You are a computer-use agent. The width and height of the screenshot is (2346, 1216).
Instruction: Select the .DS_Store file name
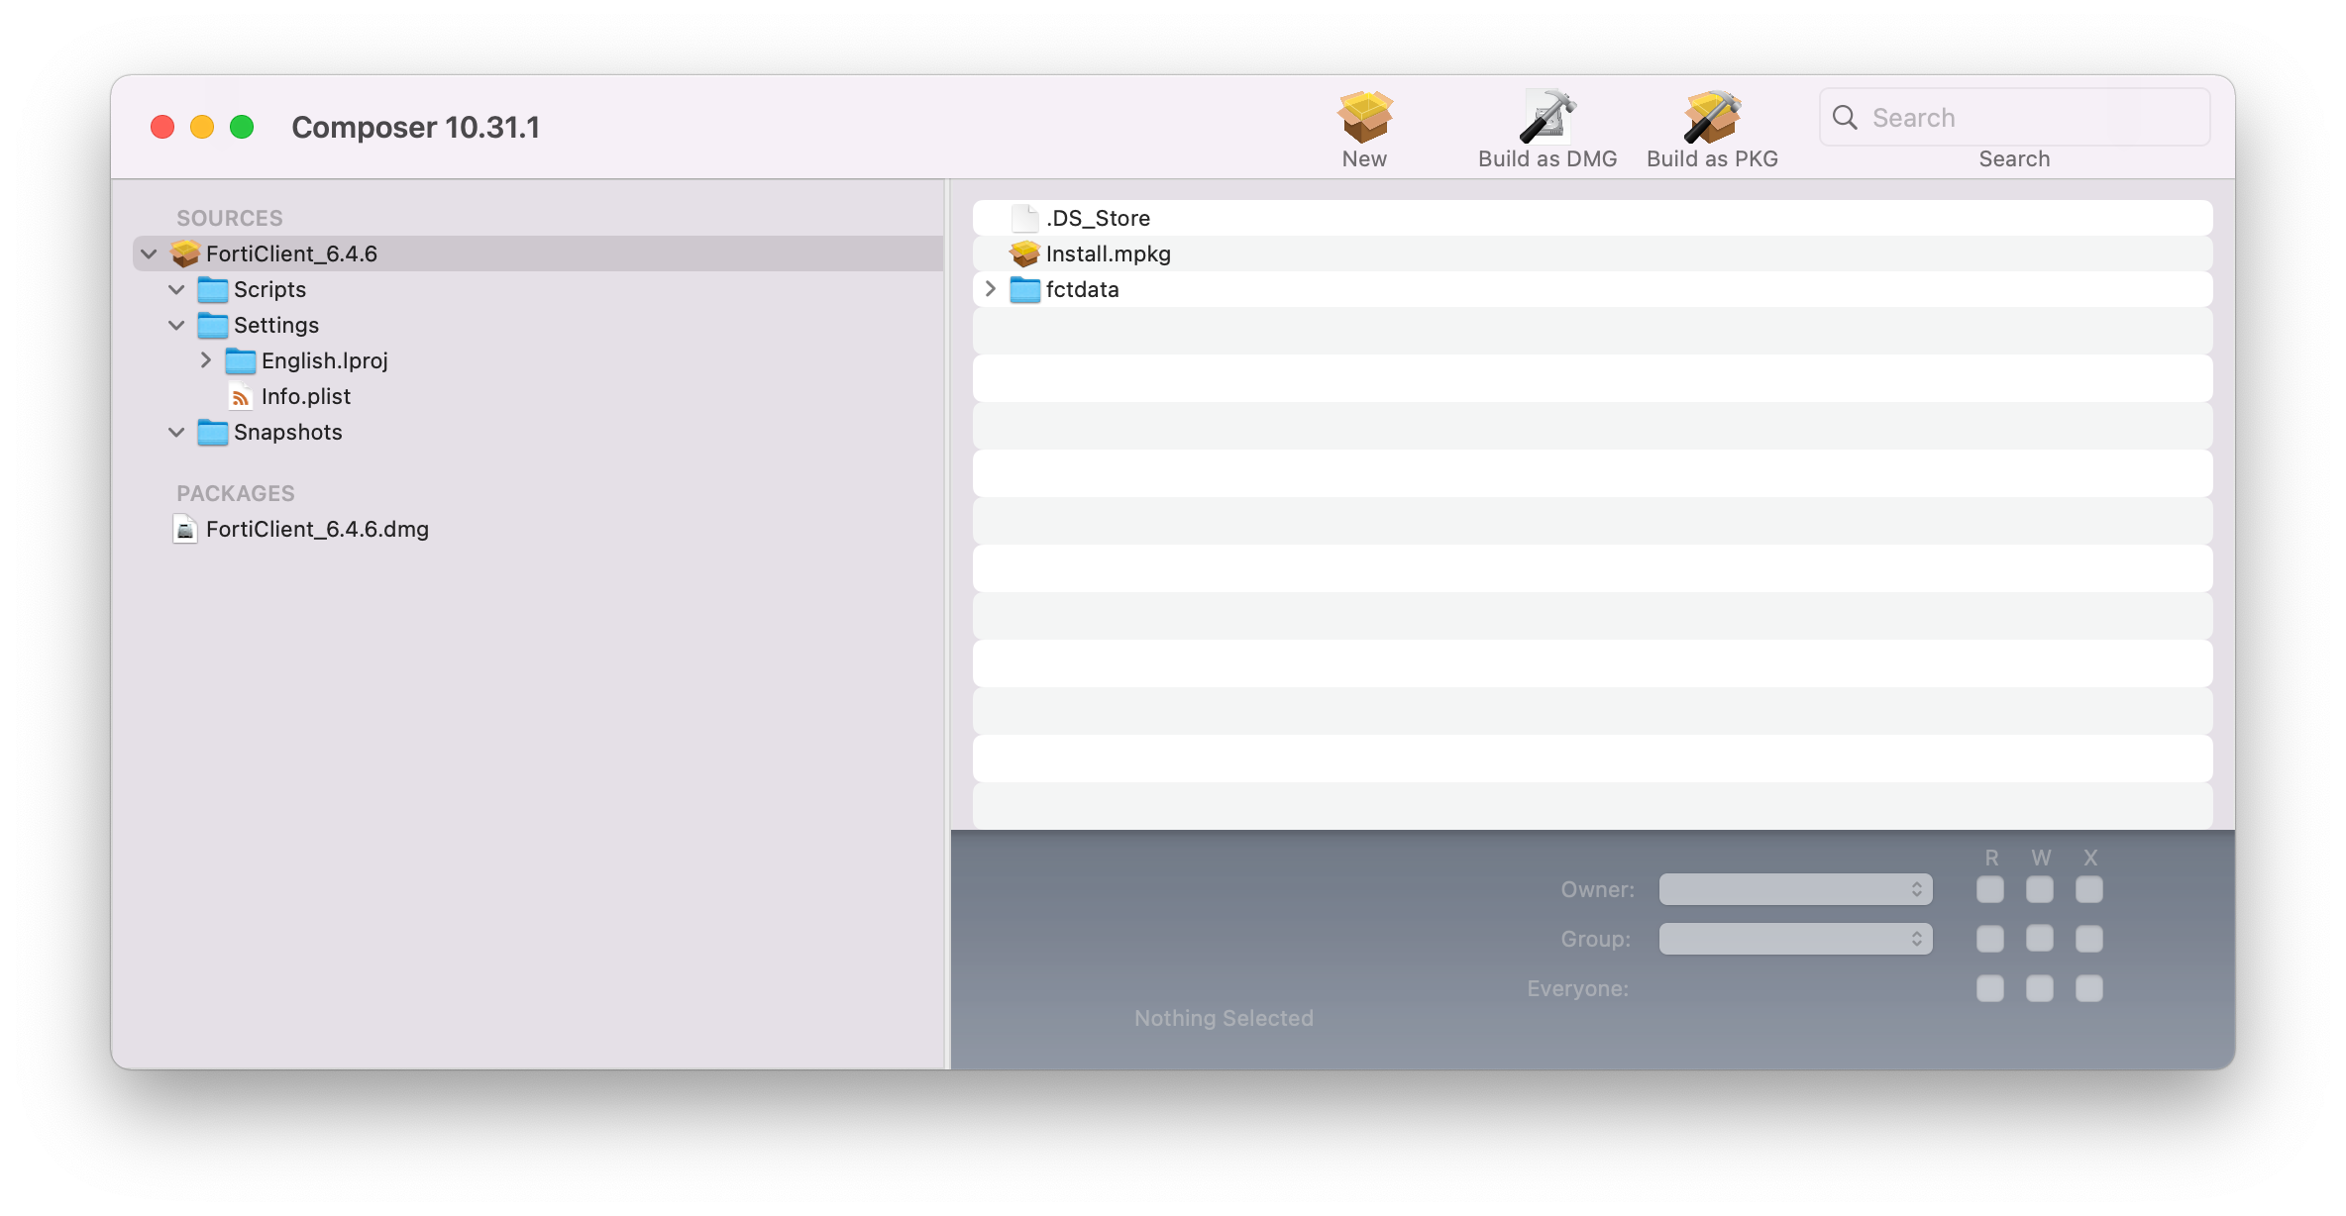[x=1098, y=218]
